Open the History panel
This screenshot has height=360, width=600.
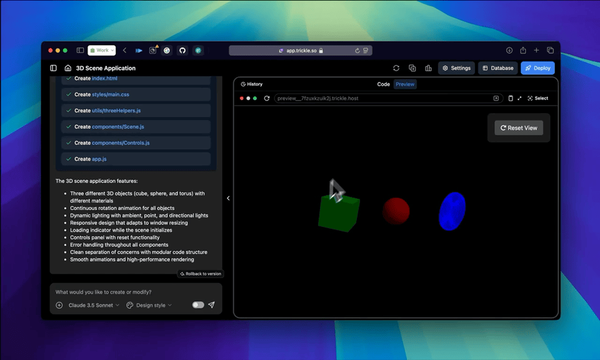coord(251,84)
